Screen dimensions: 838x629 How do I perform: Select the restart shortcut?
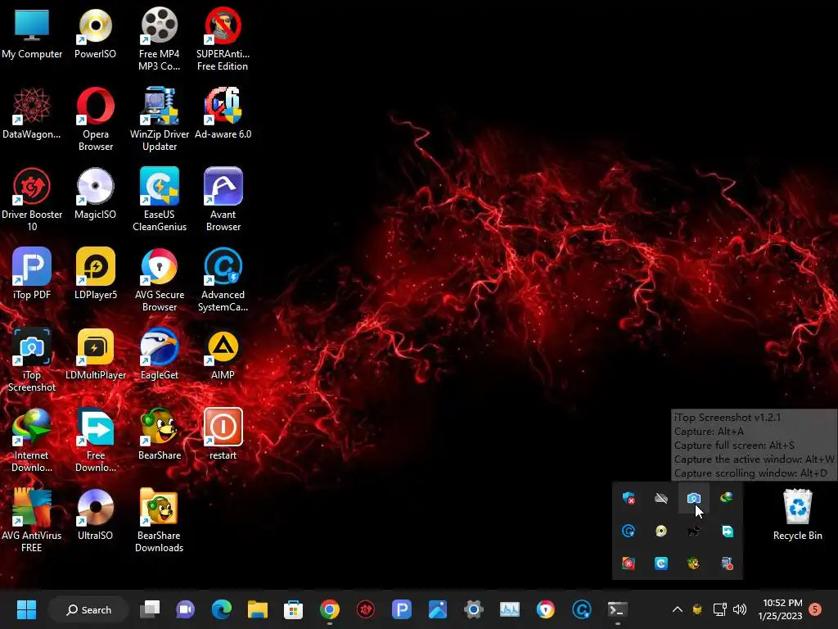[223, 435]
